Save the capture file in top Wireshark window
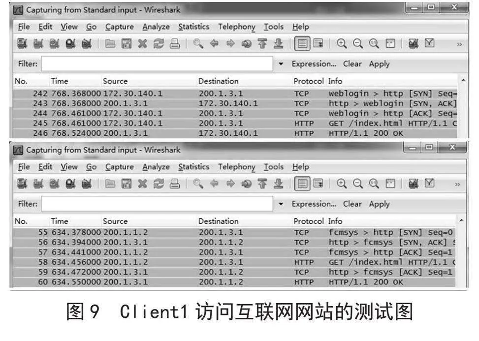Screen dimensions: 479x341 (x=126, y=44)
